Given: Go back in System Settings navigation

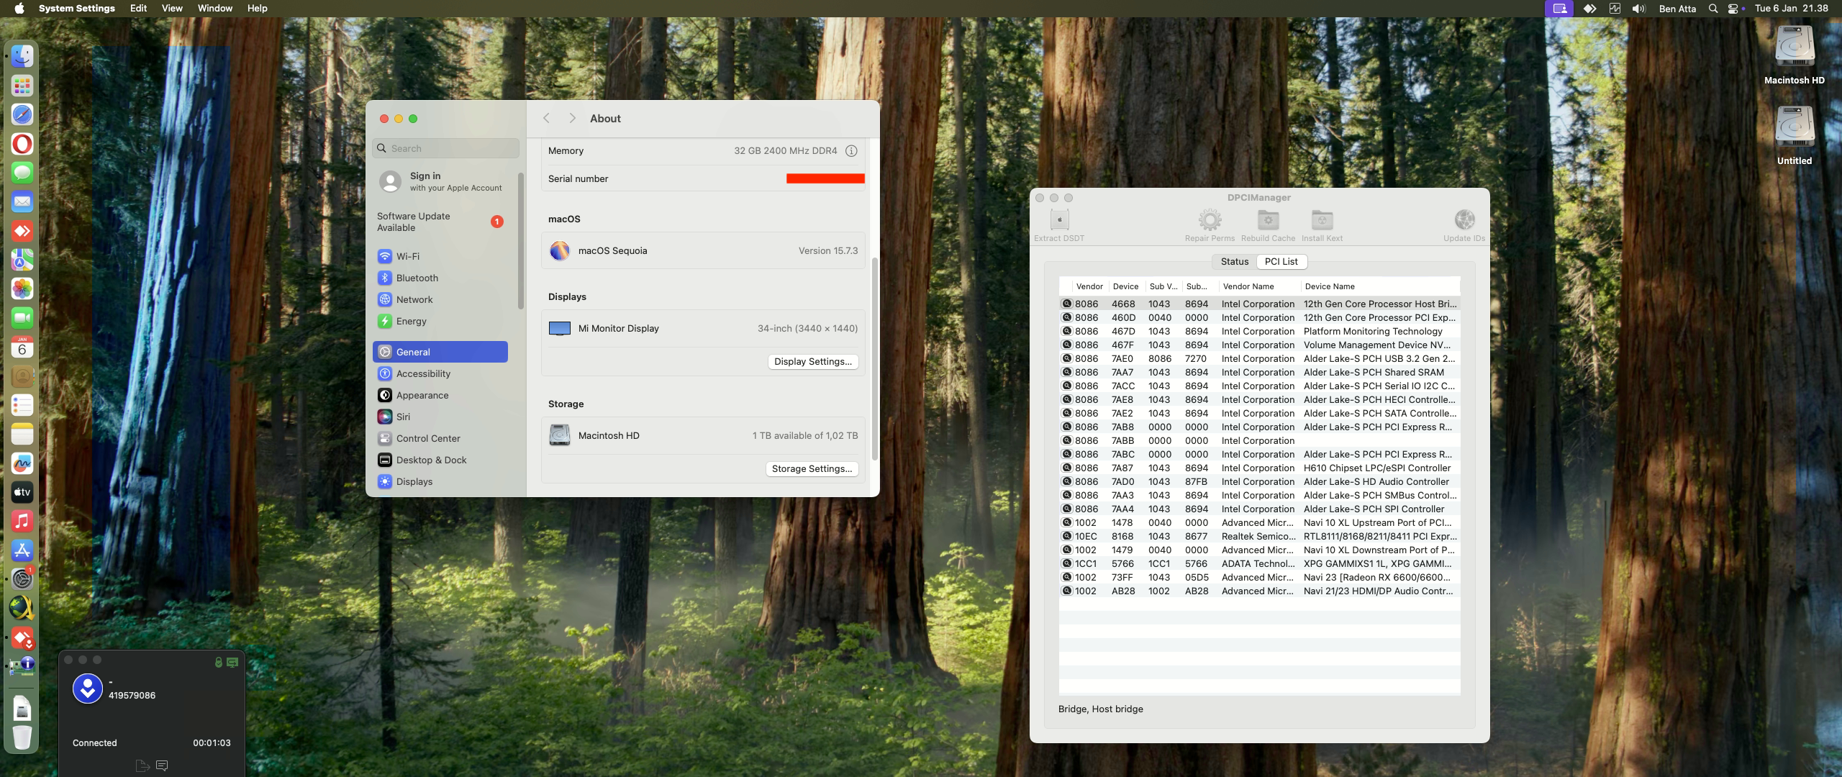Looking at the screenshot, I should [x=546, y=119].
